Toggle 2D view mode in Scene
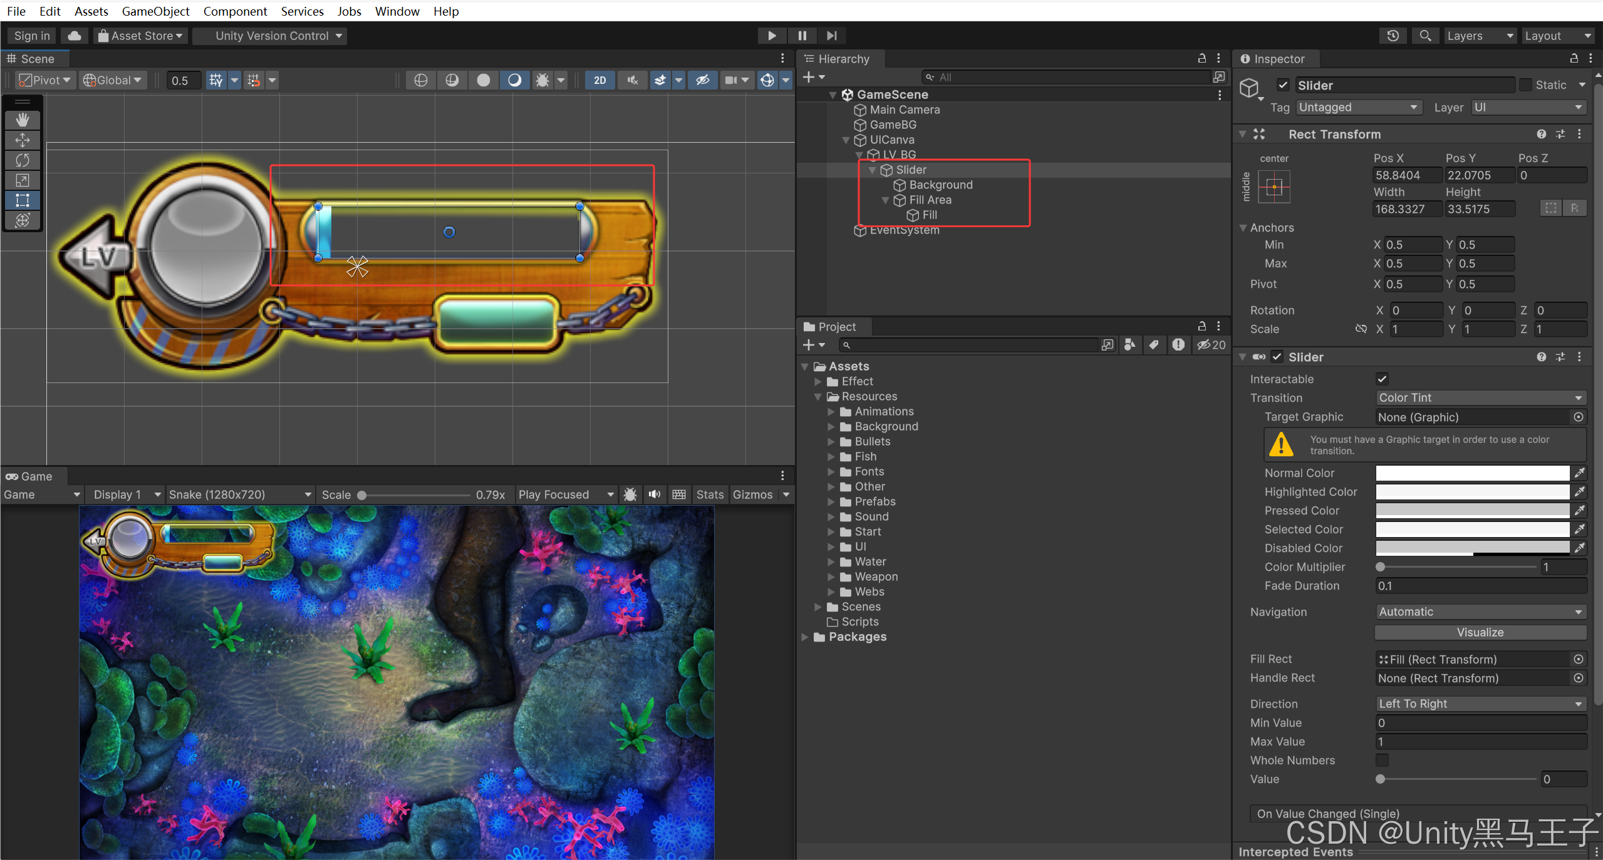 [x=599, y=80]
